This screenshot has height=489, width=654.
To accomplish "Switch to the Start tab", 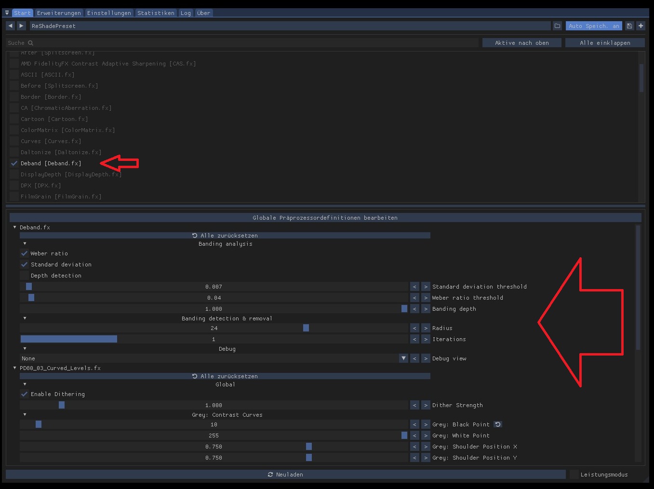I will tap(22, 13).
